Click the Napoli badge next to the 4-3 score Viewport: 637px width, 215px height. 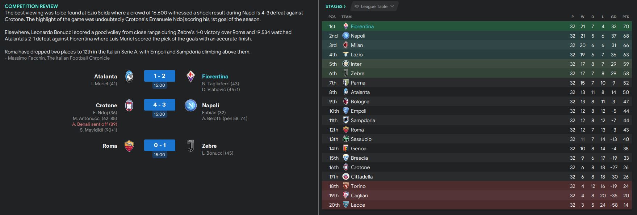[190, 106]
